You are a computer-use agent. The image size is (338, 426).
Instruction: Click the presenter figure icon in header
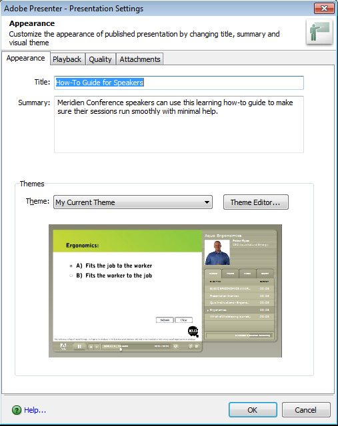(319, 32)
